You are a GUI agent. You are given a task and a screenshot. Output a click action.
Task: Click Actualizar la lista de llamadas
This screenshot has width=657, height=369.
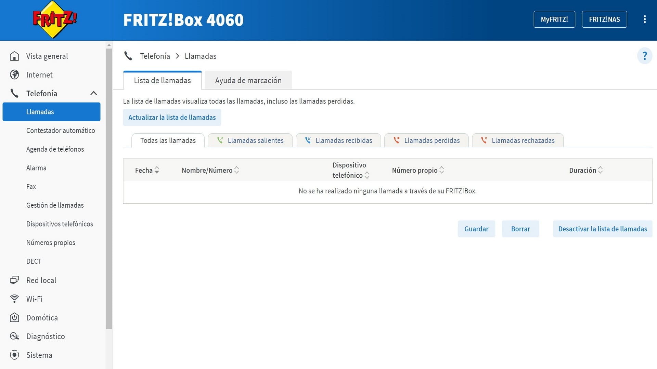click(172, 118)
